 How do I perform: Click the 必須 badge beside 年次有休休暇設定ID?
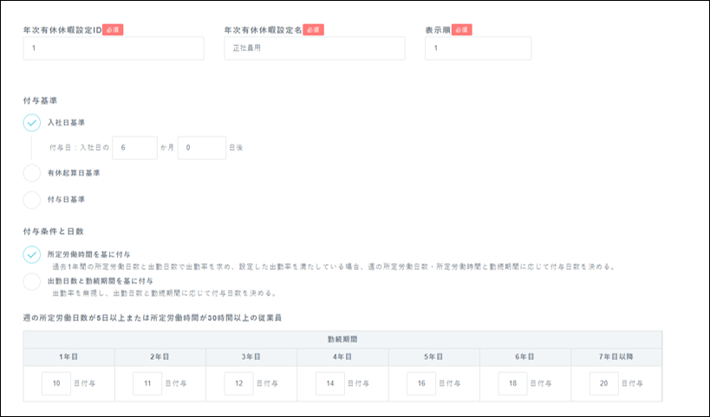pyautogui.click(x=113, y=29)
